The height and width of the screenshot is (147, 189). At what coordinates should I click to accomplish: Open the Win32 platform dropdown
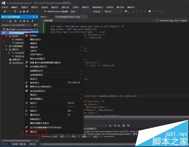tap(113, 12)
